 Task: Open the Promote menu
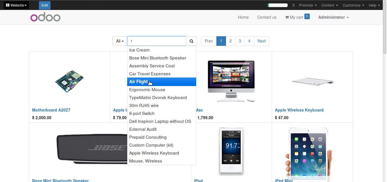(308, 5)
